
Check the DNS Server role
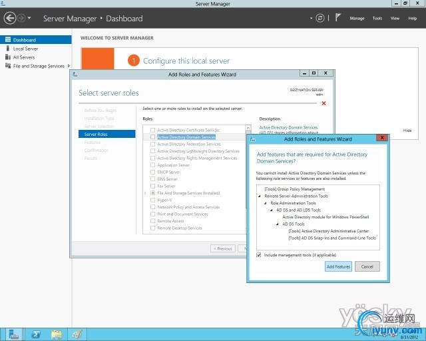152,179
